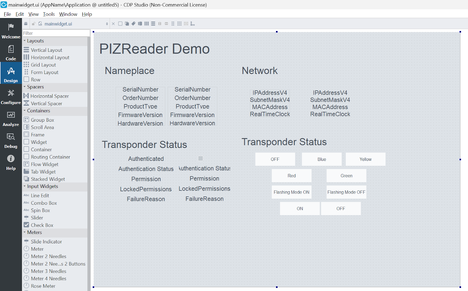Click the Yellow button on the form
The height and width of the screenshot is (291, 468).
pos(366,159)
